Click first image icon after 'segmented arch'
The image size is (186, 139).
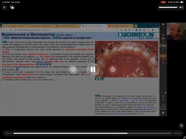38,64
